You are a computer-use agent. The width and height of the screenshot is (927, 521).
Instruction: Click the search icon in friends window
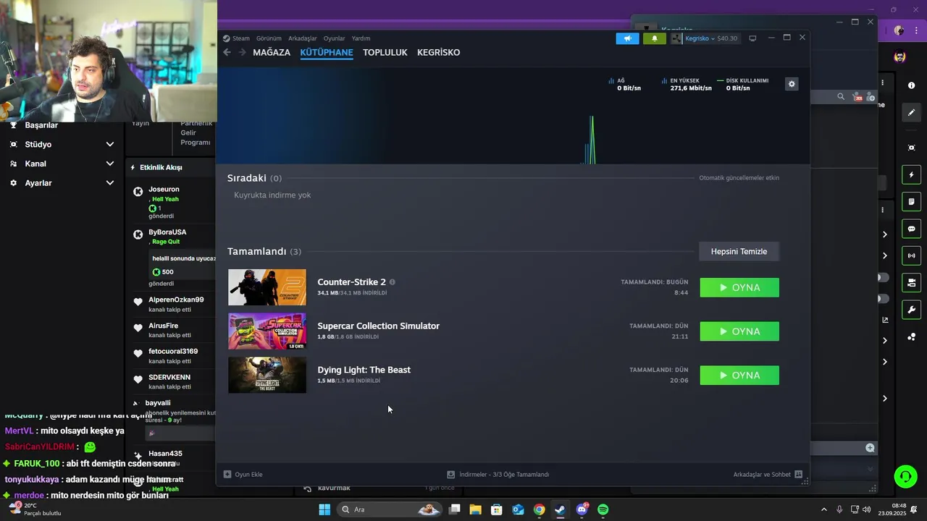pyautogui.click(x=841, y=96)
